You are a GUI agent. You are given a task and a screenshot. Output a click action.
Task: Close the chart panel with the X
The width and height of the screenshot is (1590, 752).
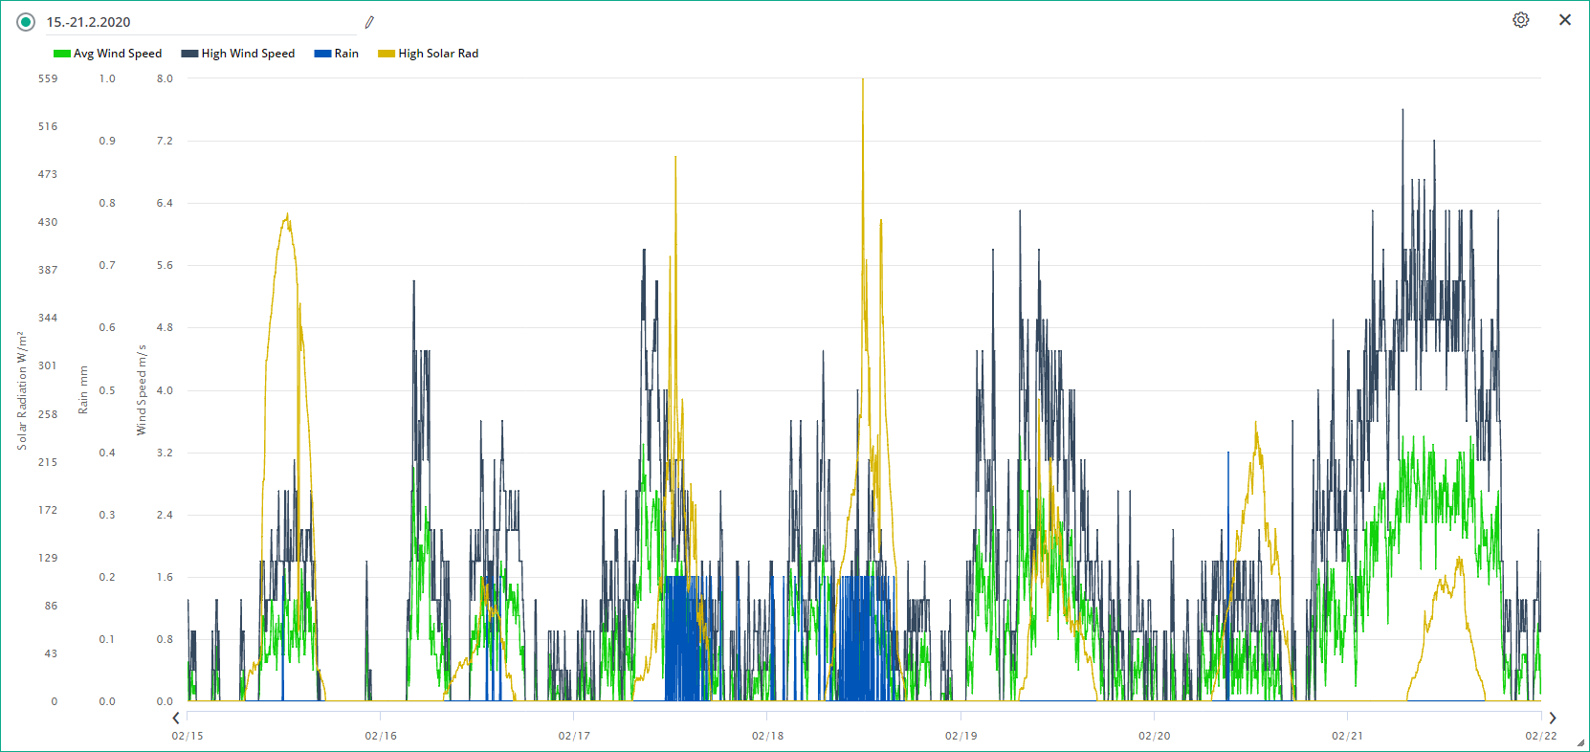(x=1565, y=20)
